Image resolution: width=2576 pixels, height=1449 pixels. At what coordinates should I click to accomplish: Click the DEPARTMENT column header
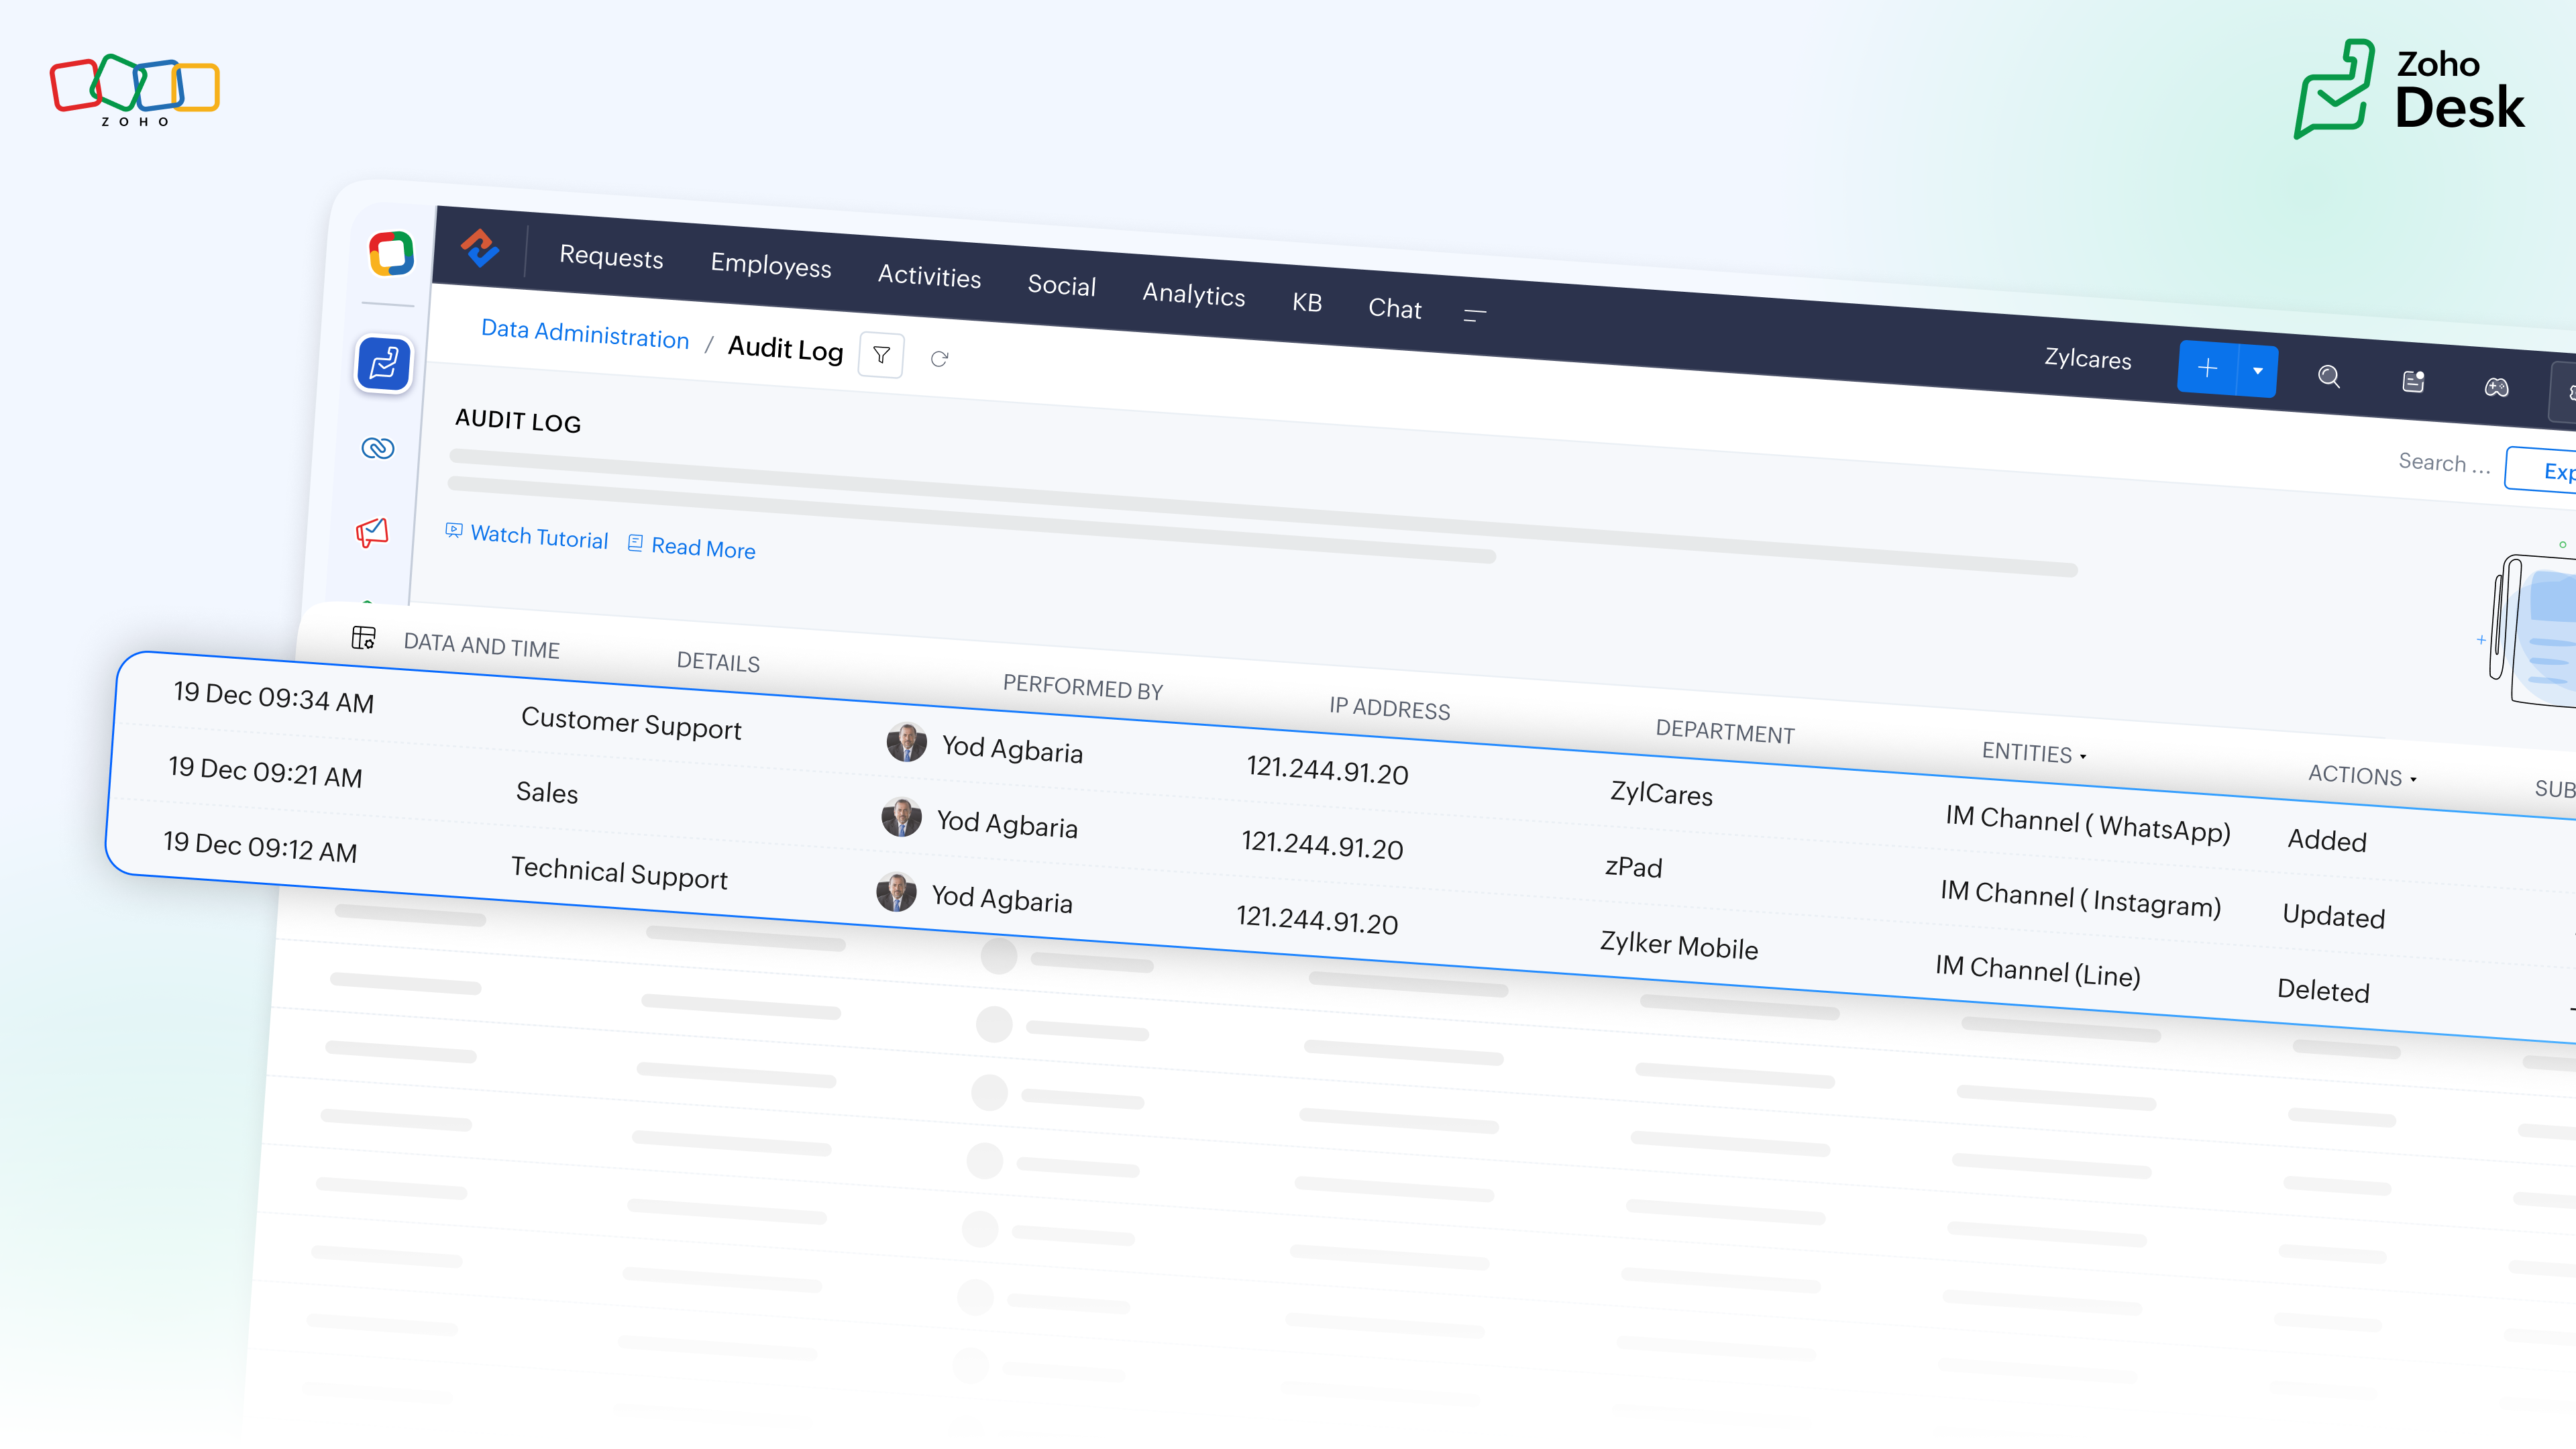pyautogui.click(x=1725, y=732)
